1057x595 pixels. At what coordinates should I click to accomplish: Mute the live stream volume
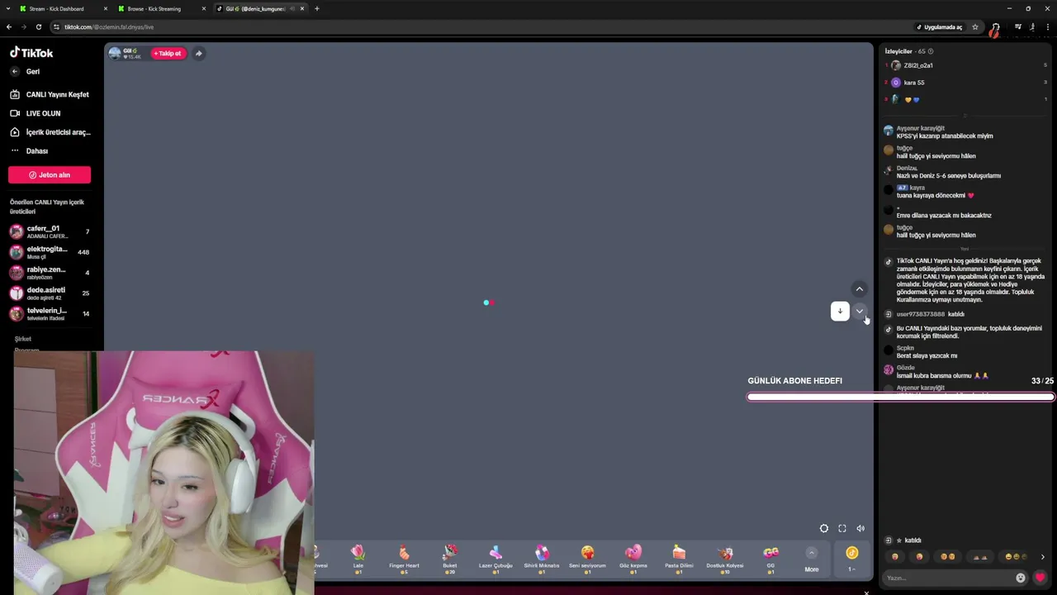[x=860, y=529]
